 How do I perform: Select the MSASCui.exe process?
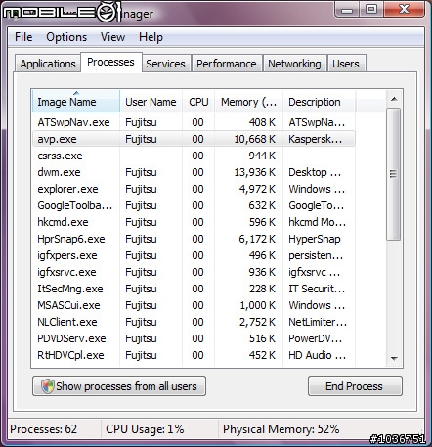(194, 305)
